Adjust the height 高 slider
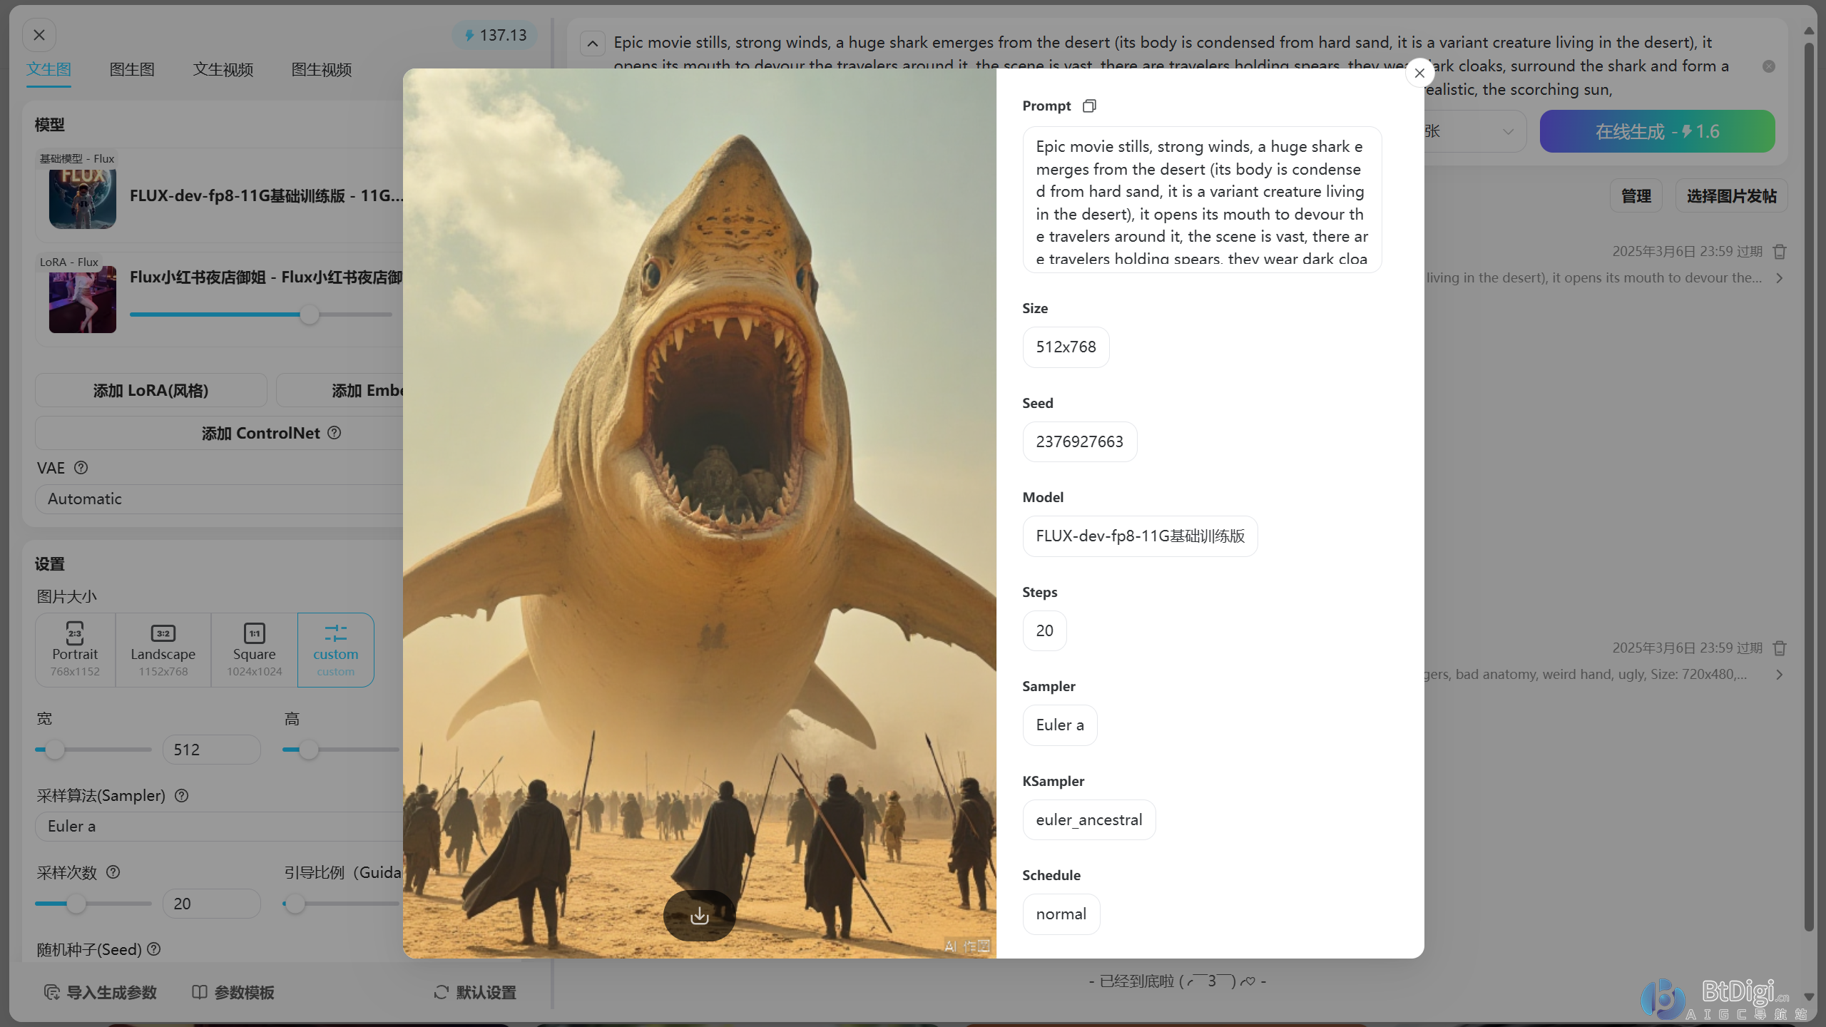This screenshot has width=1826, height=1027. [x=308, y=750]
